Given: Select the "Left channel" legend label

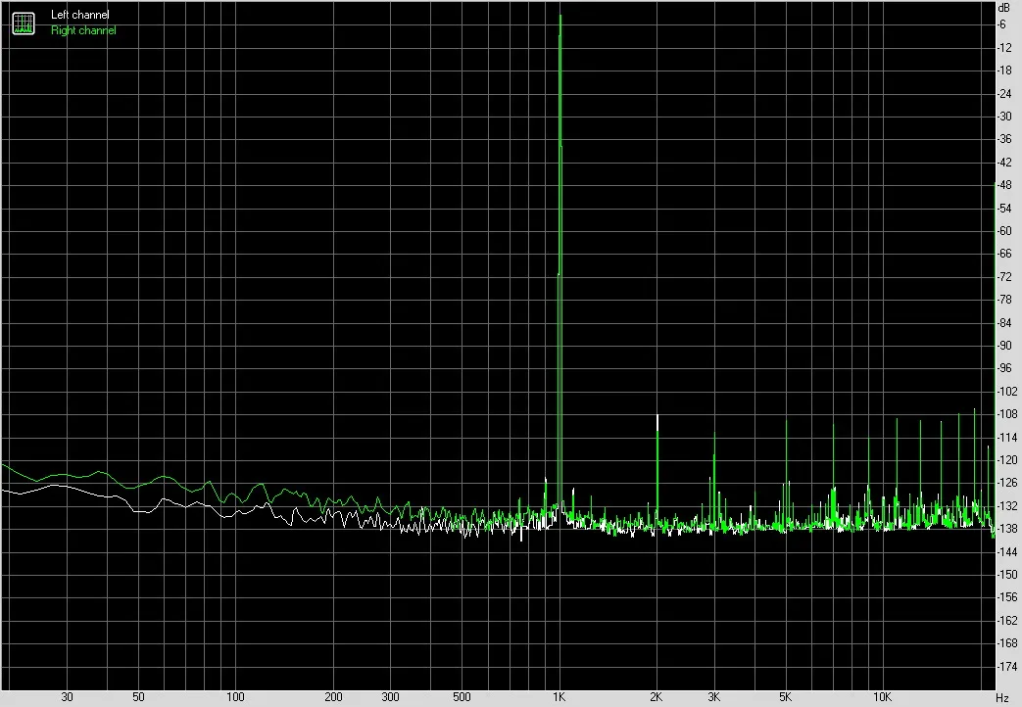Looking at the screenshot, I should click(80, 15).
